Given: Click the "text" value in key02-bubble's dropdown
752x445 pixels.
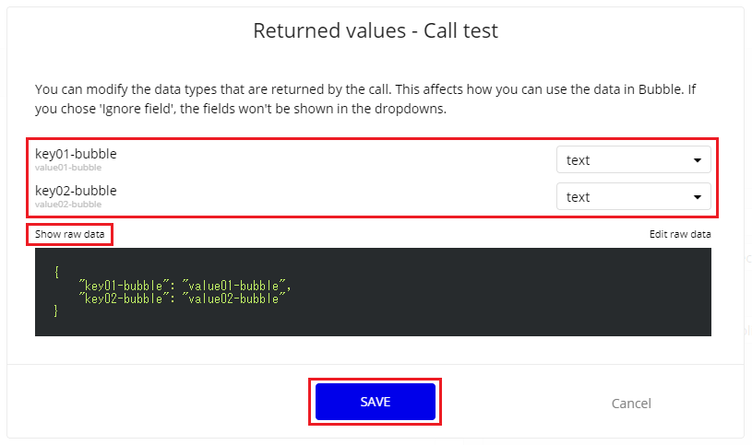Looking at the screenshot, I should [579, 197].
